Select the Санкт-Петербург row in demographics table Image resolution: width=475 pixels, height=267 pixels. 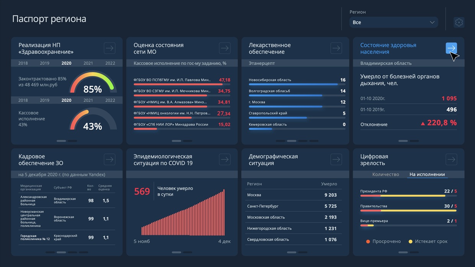tap(292, 206)
